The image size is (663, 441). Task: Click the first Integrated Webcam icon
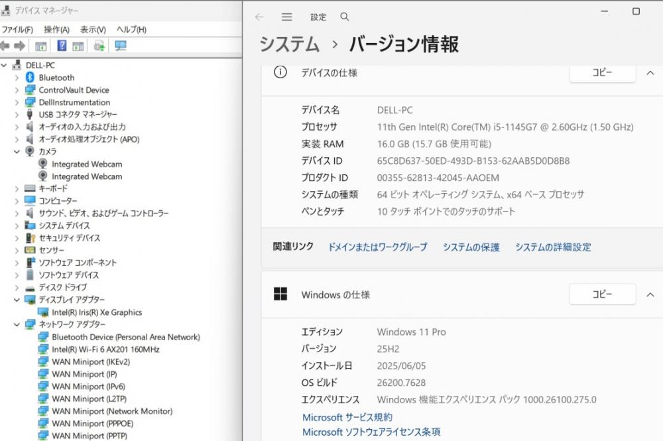[42, 164]
